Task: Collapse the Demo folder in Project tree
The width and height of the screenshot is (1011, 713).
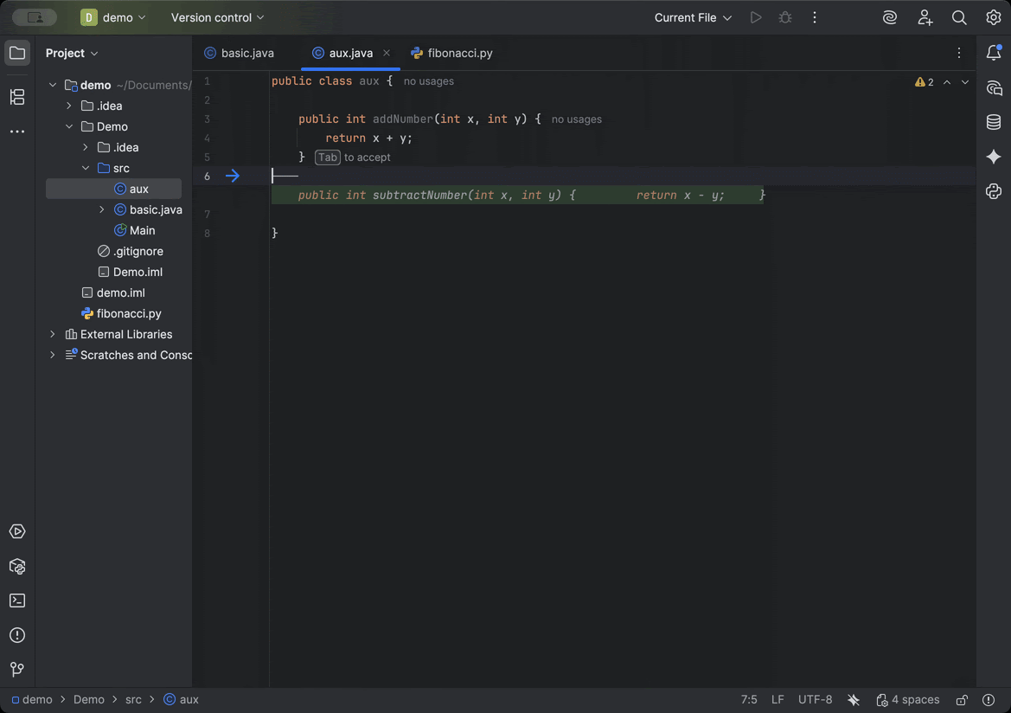Action: pyautogui.click(x=70, y=125)
